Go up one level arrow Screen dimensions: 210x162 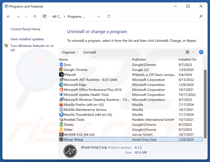35,16
